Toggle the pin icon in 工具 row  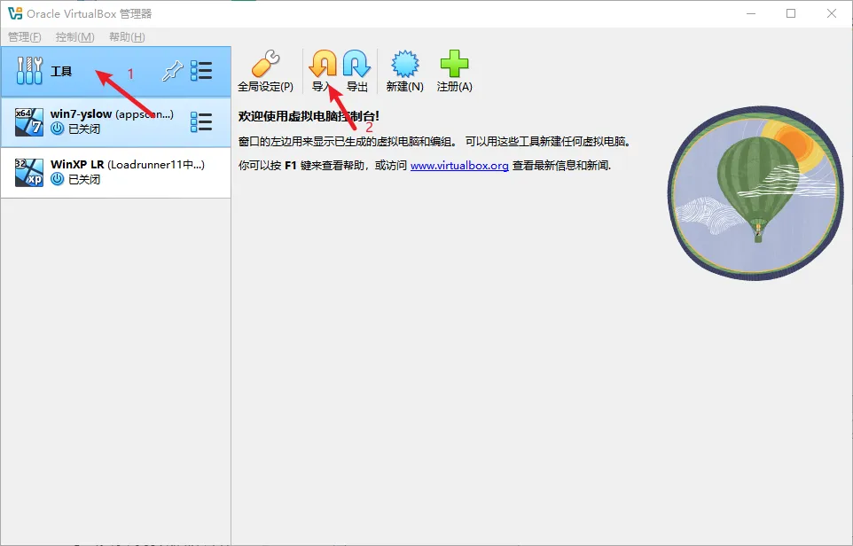(172, 72)
